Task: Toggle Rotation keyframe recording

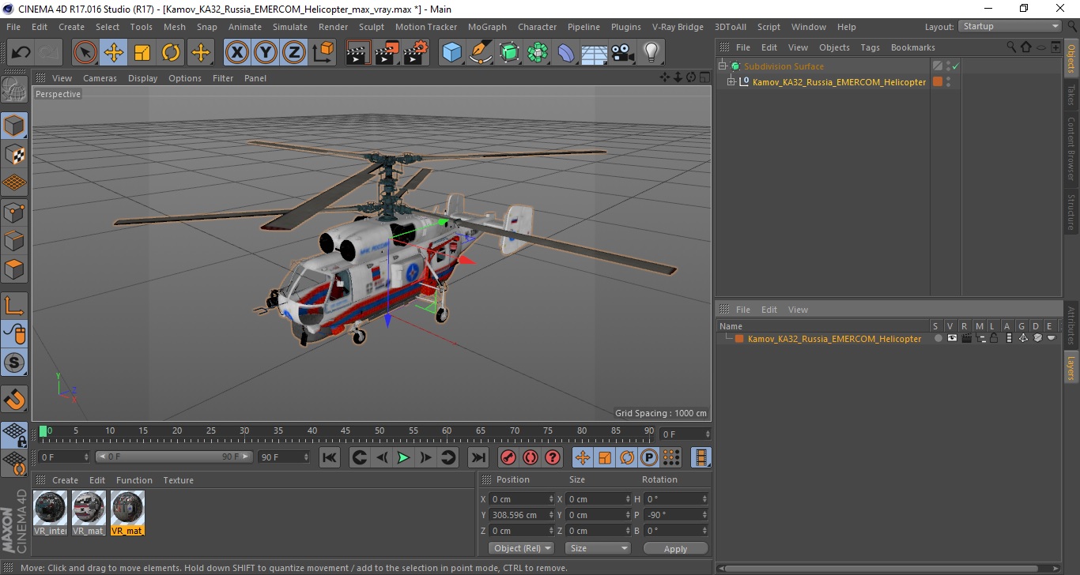Action: [626, 457]
